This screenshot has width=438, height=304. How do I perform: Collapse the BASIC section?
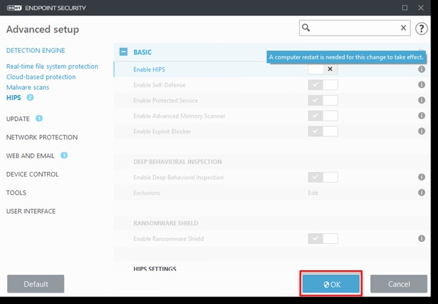pos(123,52)
